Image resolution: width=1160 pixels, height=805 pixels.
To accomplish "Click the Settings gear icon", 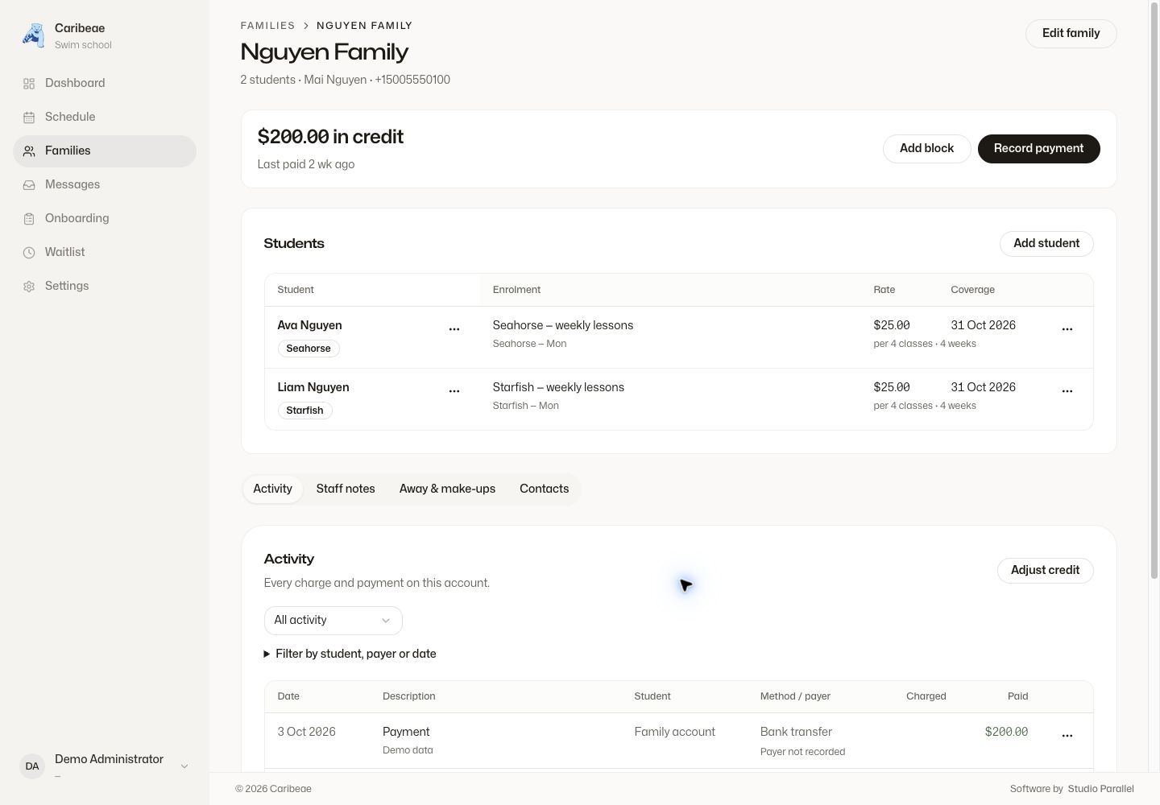I will tap(29, 287).
